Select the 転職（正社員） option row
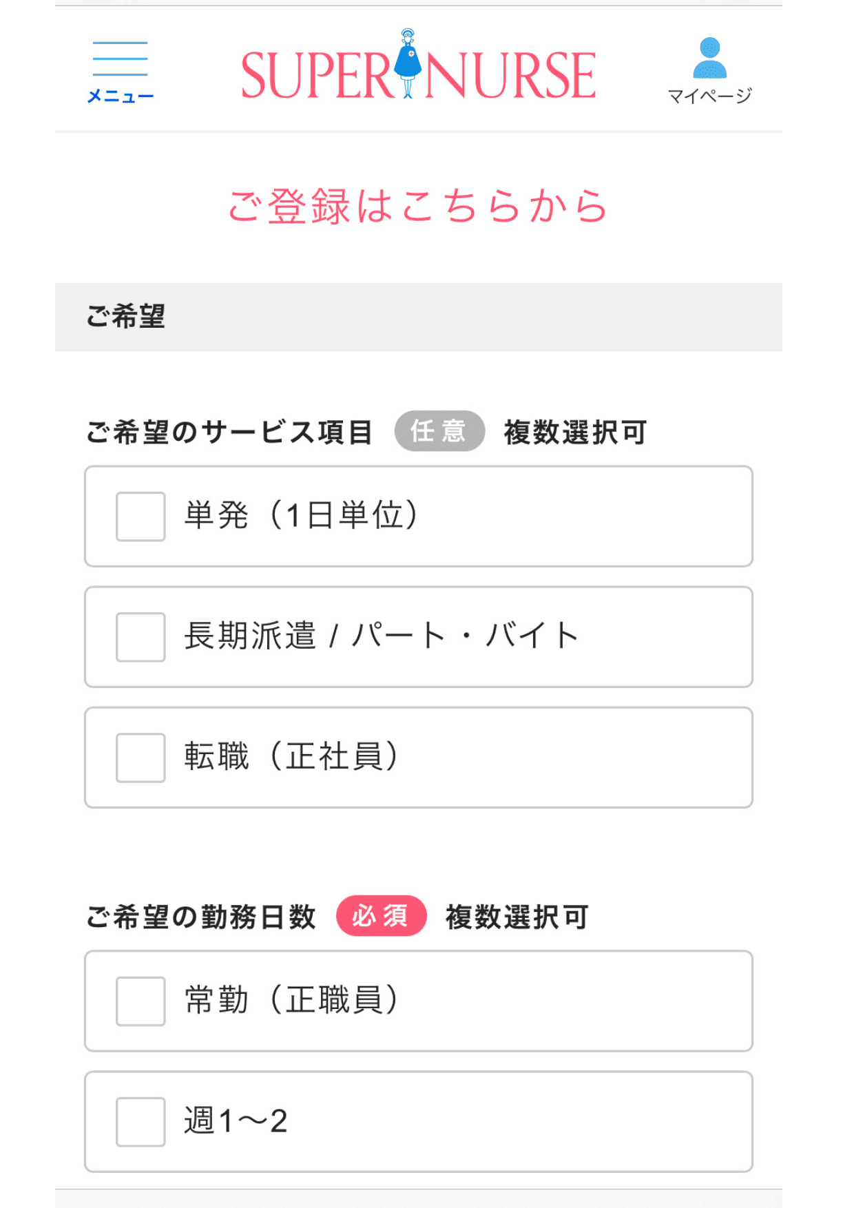Viewport: 854px width, 1208px height. coord(419,758)
